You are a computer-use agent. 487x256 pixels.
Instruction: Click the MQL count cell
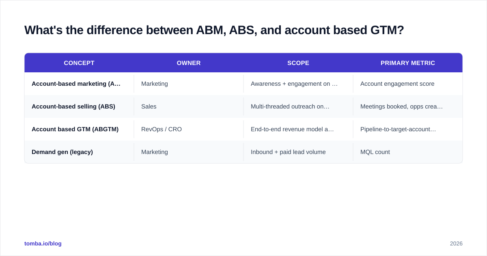408,152
